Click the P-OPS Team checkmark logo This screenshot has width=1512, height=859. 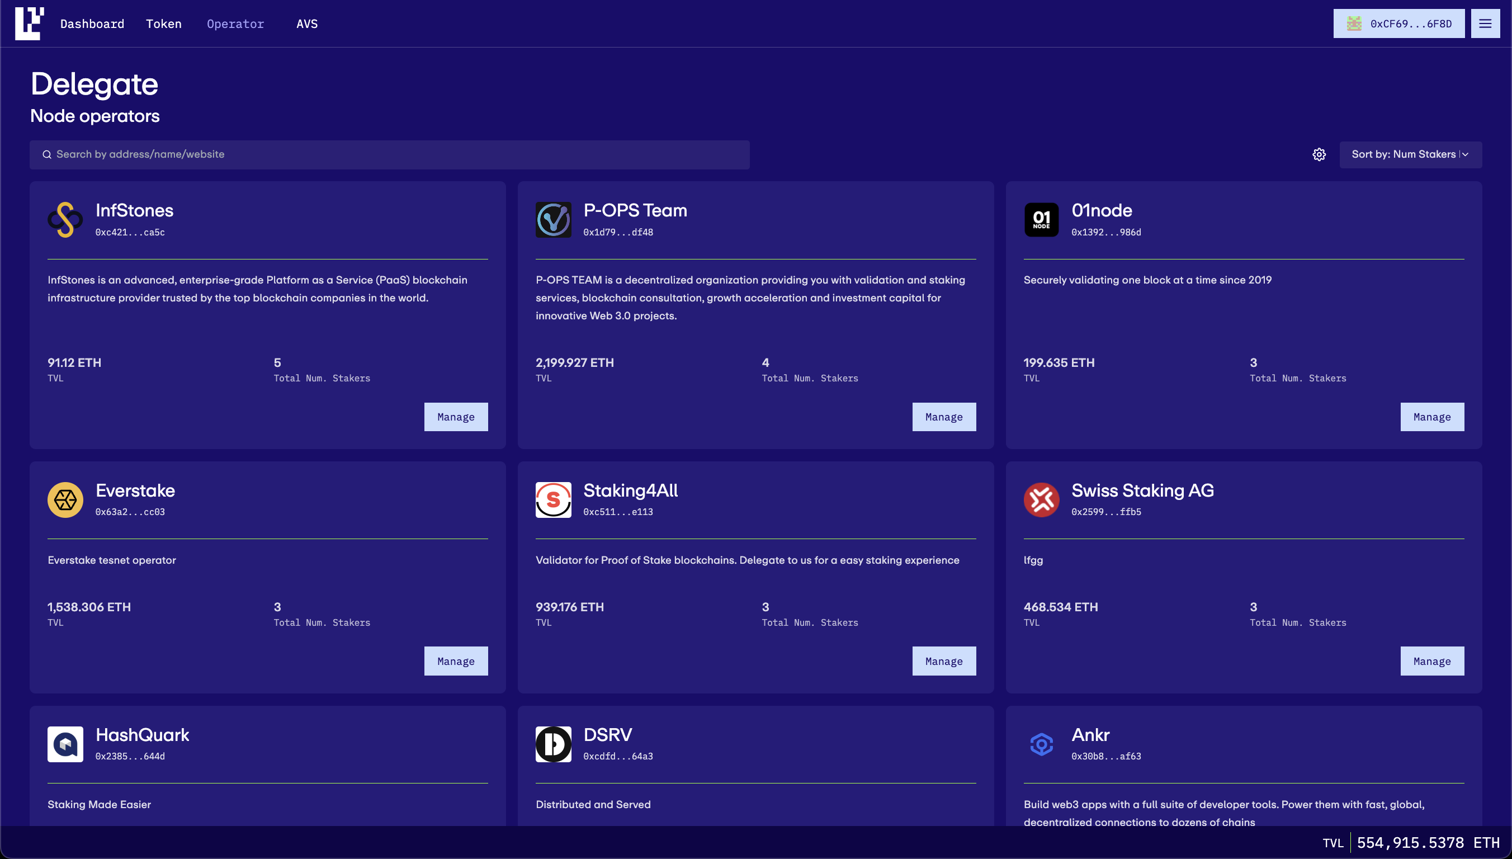(552, 219)
